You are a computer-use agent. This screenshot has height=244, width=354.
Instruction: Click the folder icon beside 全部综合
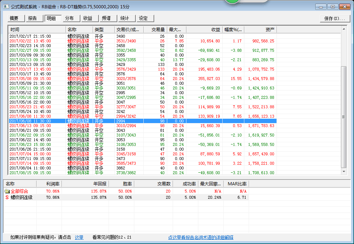7,191
